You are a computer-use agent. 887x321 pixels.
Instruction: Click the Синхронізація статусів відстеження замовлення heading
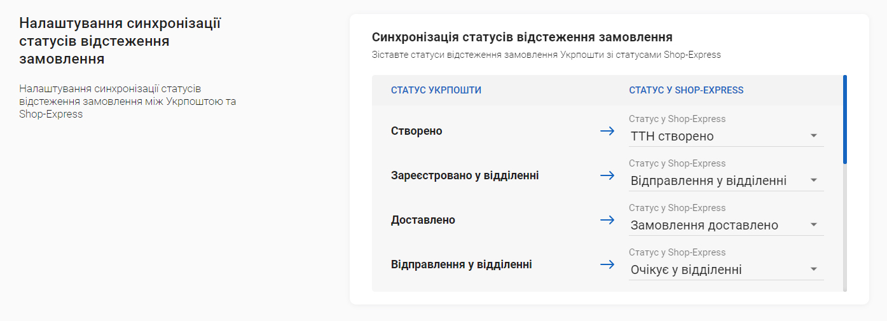click(522, 38)
